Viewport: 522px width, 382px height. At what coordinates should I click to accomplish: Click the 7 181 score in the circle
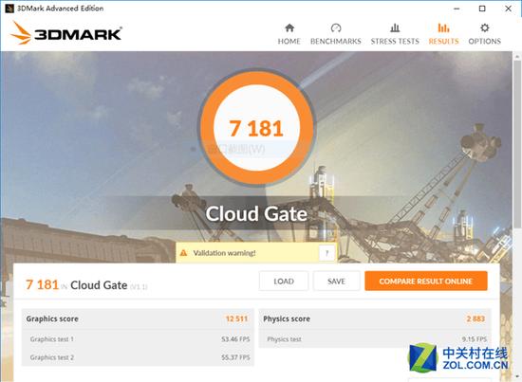click(x=256, y=128)
